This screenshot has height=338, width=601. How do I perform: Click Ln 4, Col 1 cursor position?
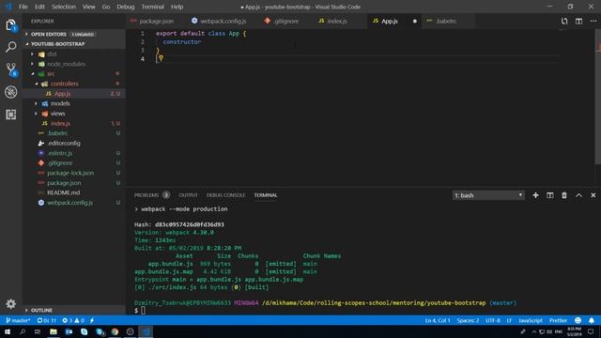tap(438, 320)
